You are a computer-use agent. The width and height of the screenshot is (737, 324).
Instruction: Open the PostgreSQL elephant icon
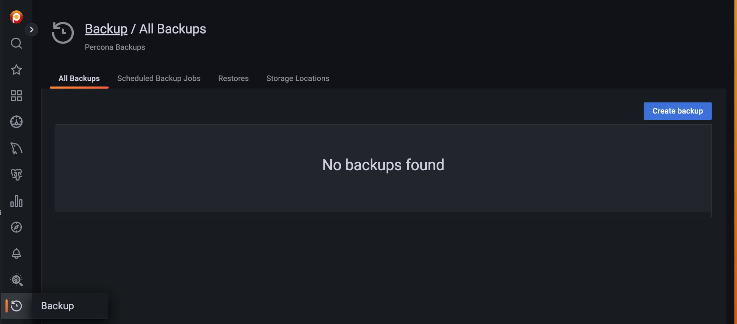pyautogui.click(x=16, y=175)
